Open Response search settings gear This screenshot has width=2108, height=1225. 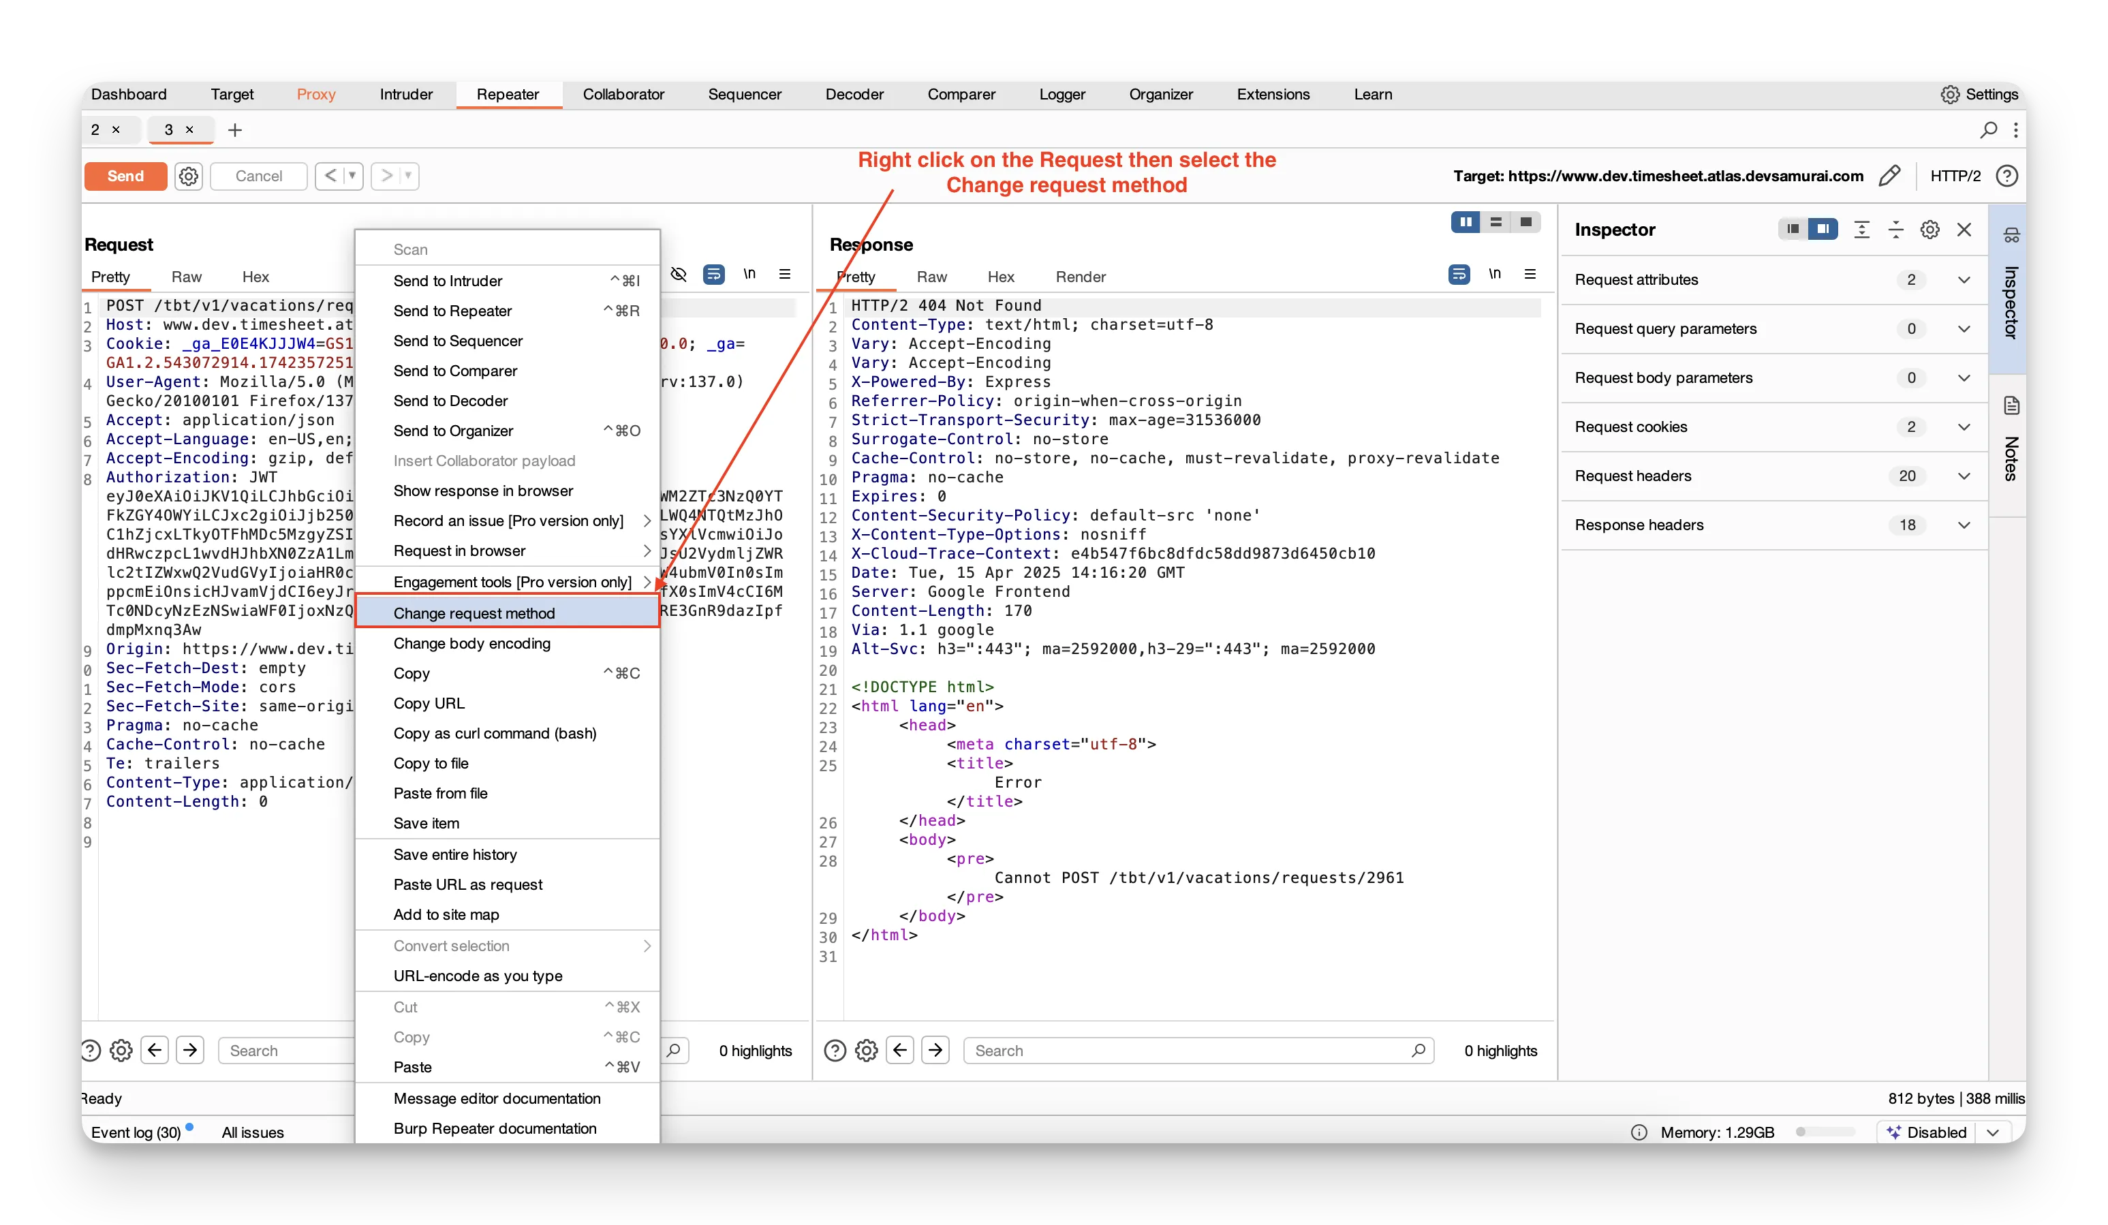[x=867, y=1051]
